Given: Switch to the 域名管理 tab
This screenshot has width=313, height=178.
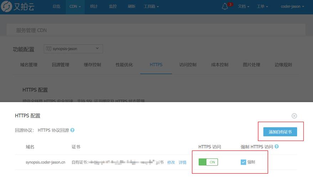Looking at the screenshot, I should tap(29, 65).
